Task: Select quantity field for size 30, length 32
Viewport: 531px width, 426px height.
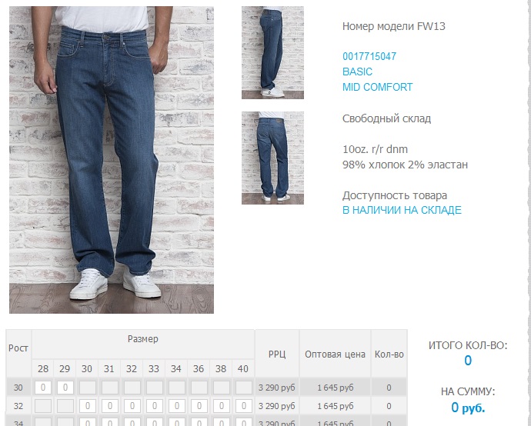Action: click(88, 406)
